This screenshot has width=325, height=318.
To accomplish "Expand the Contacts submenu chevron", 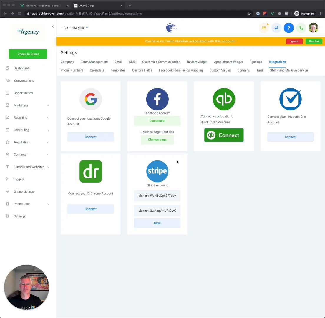I will (x=48, y=155).
